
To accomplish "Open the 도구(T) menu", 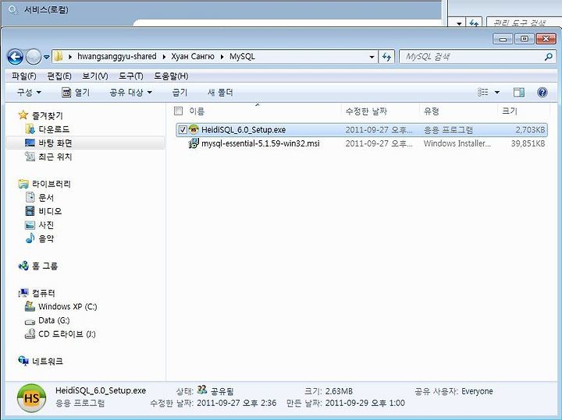I will point(131,76).
